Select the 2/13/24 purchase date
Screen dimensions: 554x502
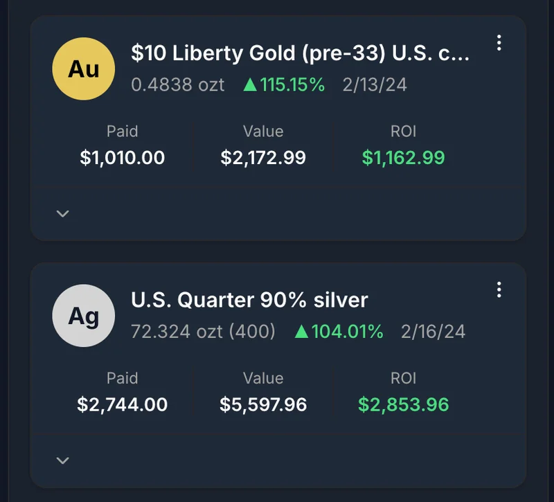pyautogui.click(x=375, y=85)
